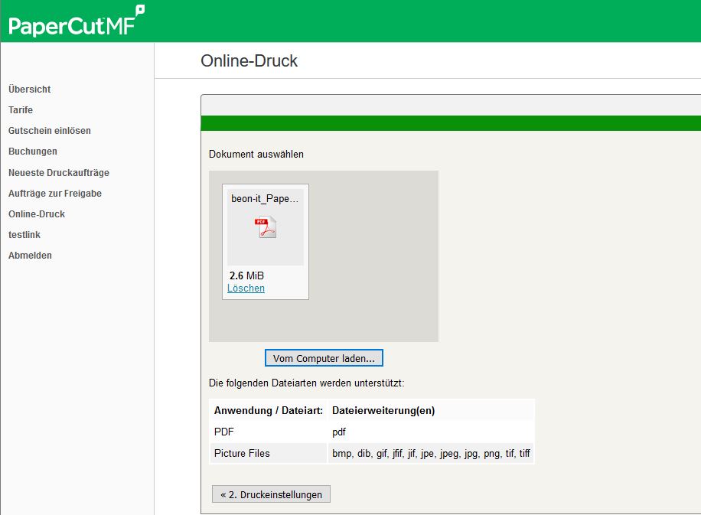Navigate to Buchungen
The image size is (701, 515).
(33, 152)
